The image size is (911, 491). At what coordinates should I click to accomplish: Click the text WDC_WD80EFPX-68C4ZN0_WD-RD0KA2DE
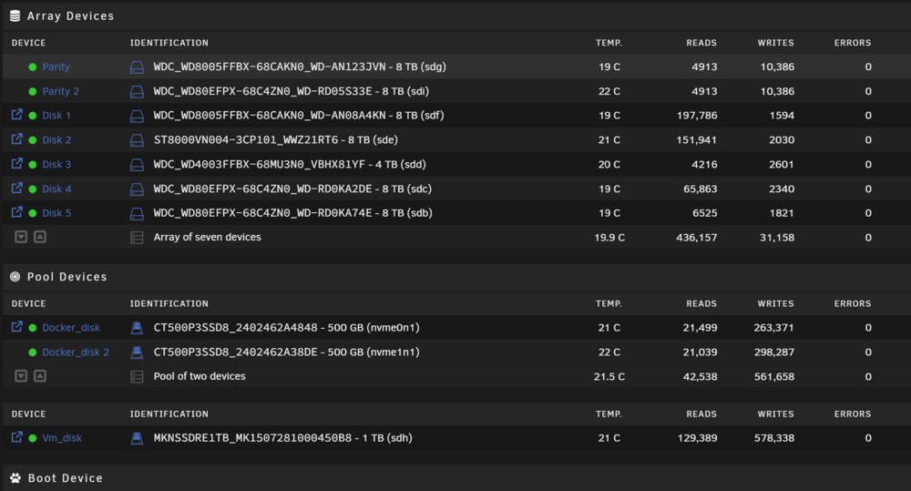262,189
